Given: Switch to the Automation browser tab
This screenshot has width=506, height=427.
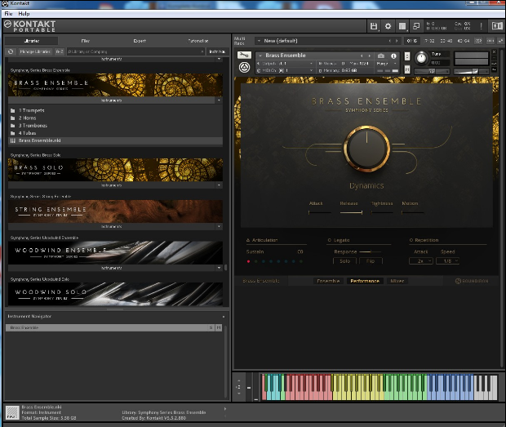Looking at the screenshot, I should (198, 41).
